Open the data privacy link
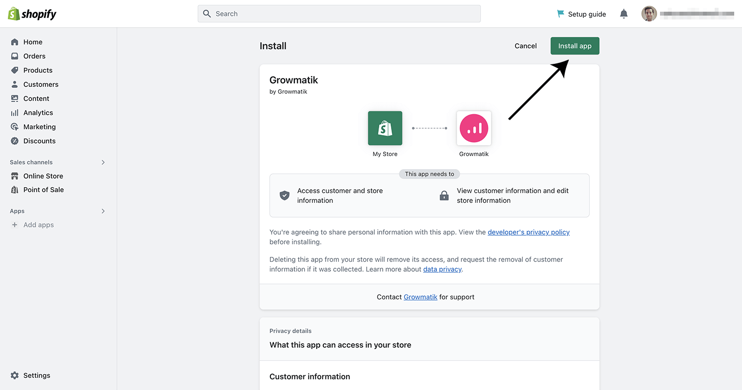 pos(442,269)
